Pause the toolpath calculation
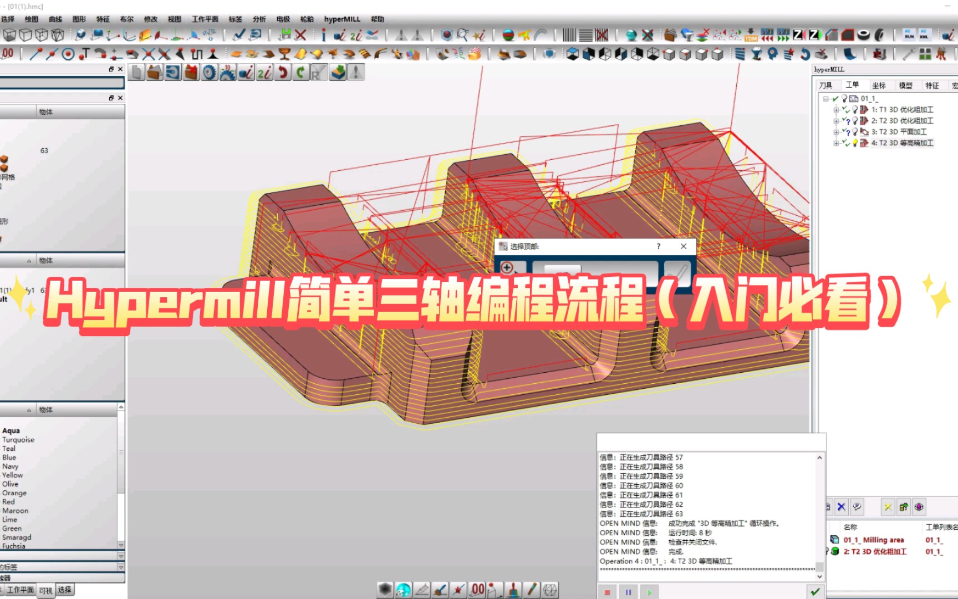Viewport: 958px width, 599px height. [628, 592]
